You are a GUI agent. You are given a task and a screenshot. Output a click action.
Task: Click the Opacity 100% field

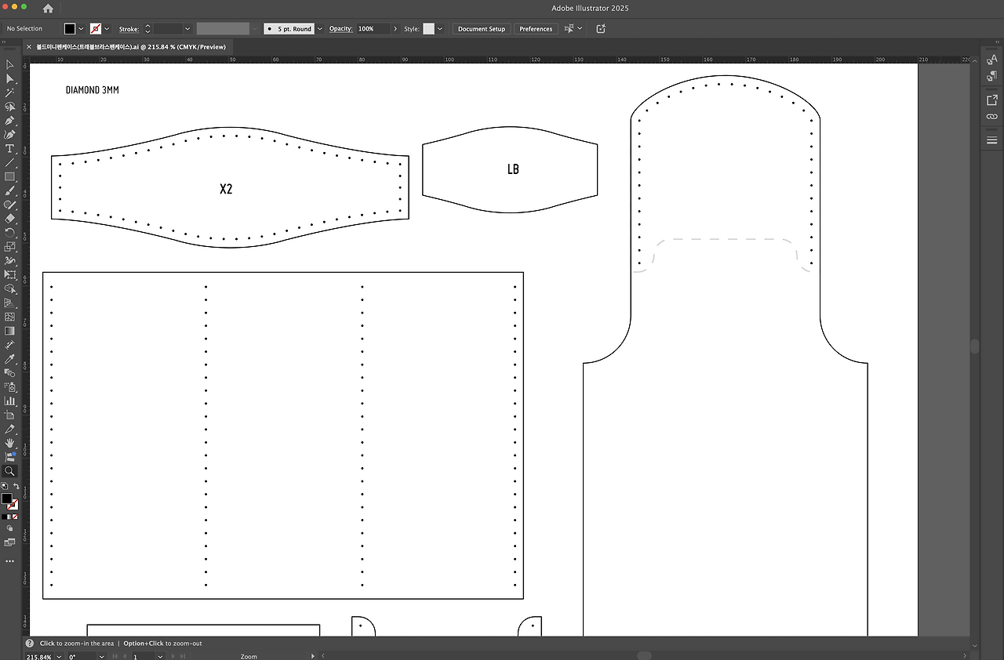pos(373,29)
